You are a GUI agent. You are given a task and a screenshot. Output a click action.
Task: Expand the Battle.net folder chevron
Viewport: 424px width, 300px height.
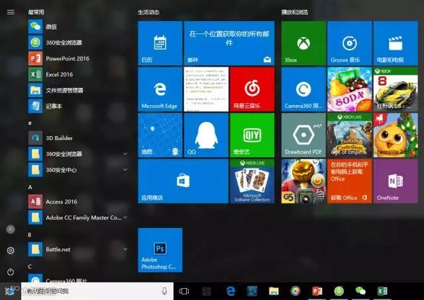point(125,249)
